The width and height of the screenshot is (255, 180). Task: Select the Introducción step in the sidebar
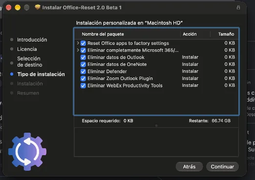[32, 40]
